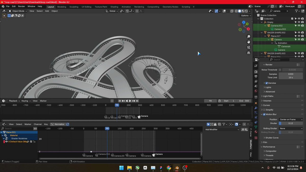Select rendered viewport shading mode
The image size is (306, 172).
click(x=246, y=11)
